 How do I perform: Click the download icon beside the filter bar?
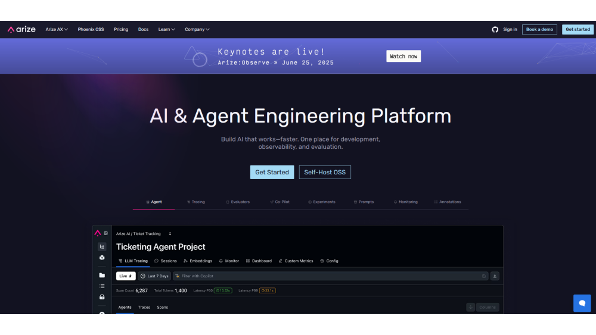(x=495, y=276)
